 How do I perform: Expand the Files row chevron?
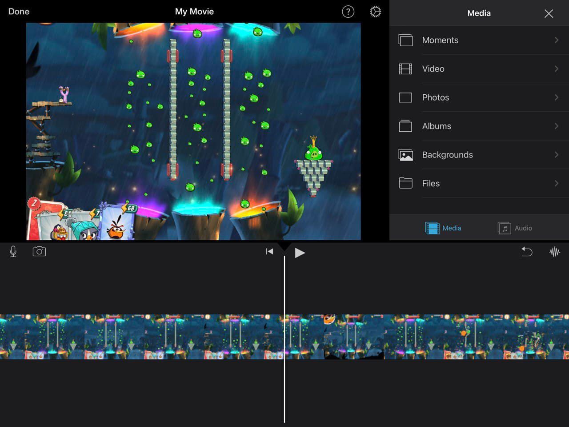click(556, 183)
